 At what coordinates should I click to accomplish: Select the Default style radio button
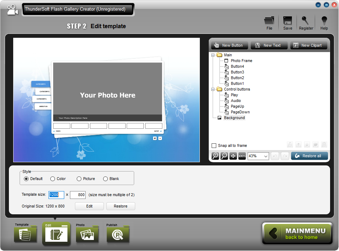[26, 179]
